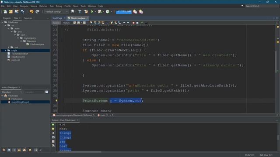
Task: Click the Debug Project toolbar icon
Action: pos(100,12)
